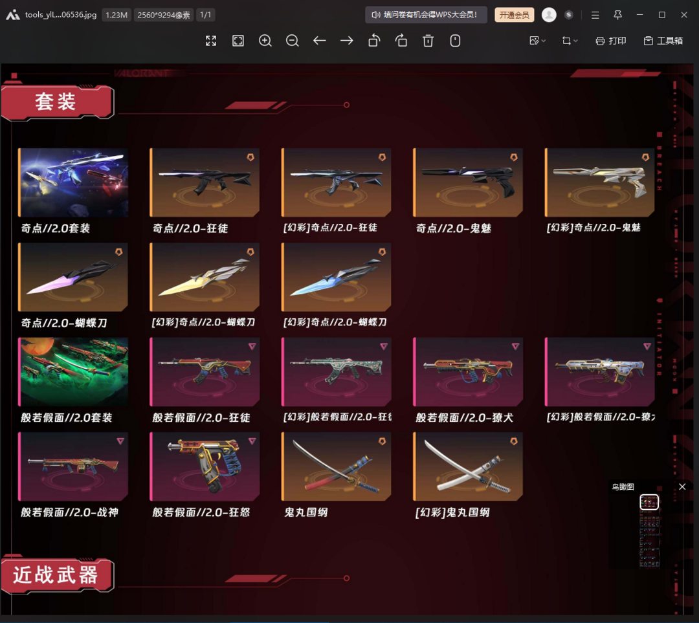Viewport: 699px width, 623px height.
Task: Maximize the image viewer window
Action: pyautogui.click(x=662, y=15)
